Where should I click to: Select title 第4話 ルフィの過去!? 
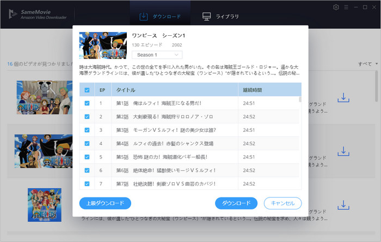pos(164,144)
